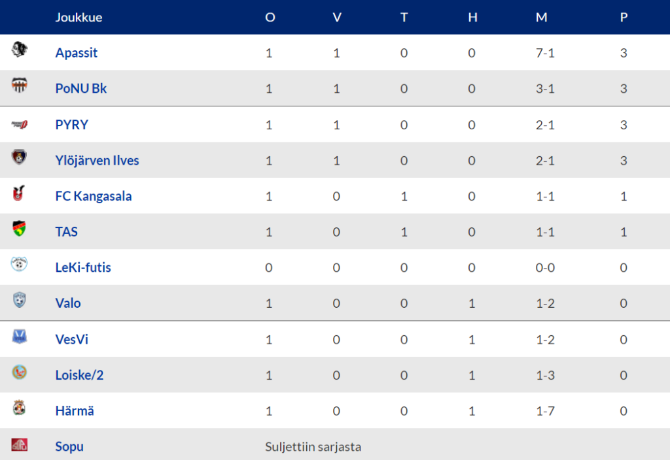The image size is (670, 460).
Task: Go to the Loiske/2 team link
Action: 79,374
